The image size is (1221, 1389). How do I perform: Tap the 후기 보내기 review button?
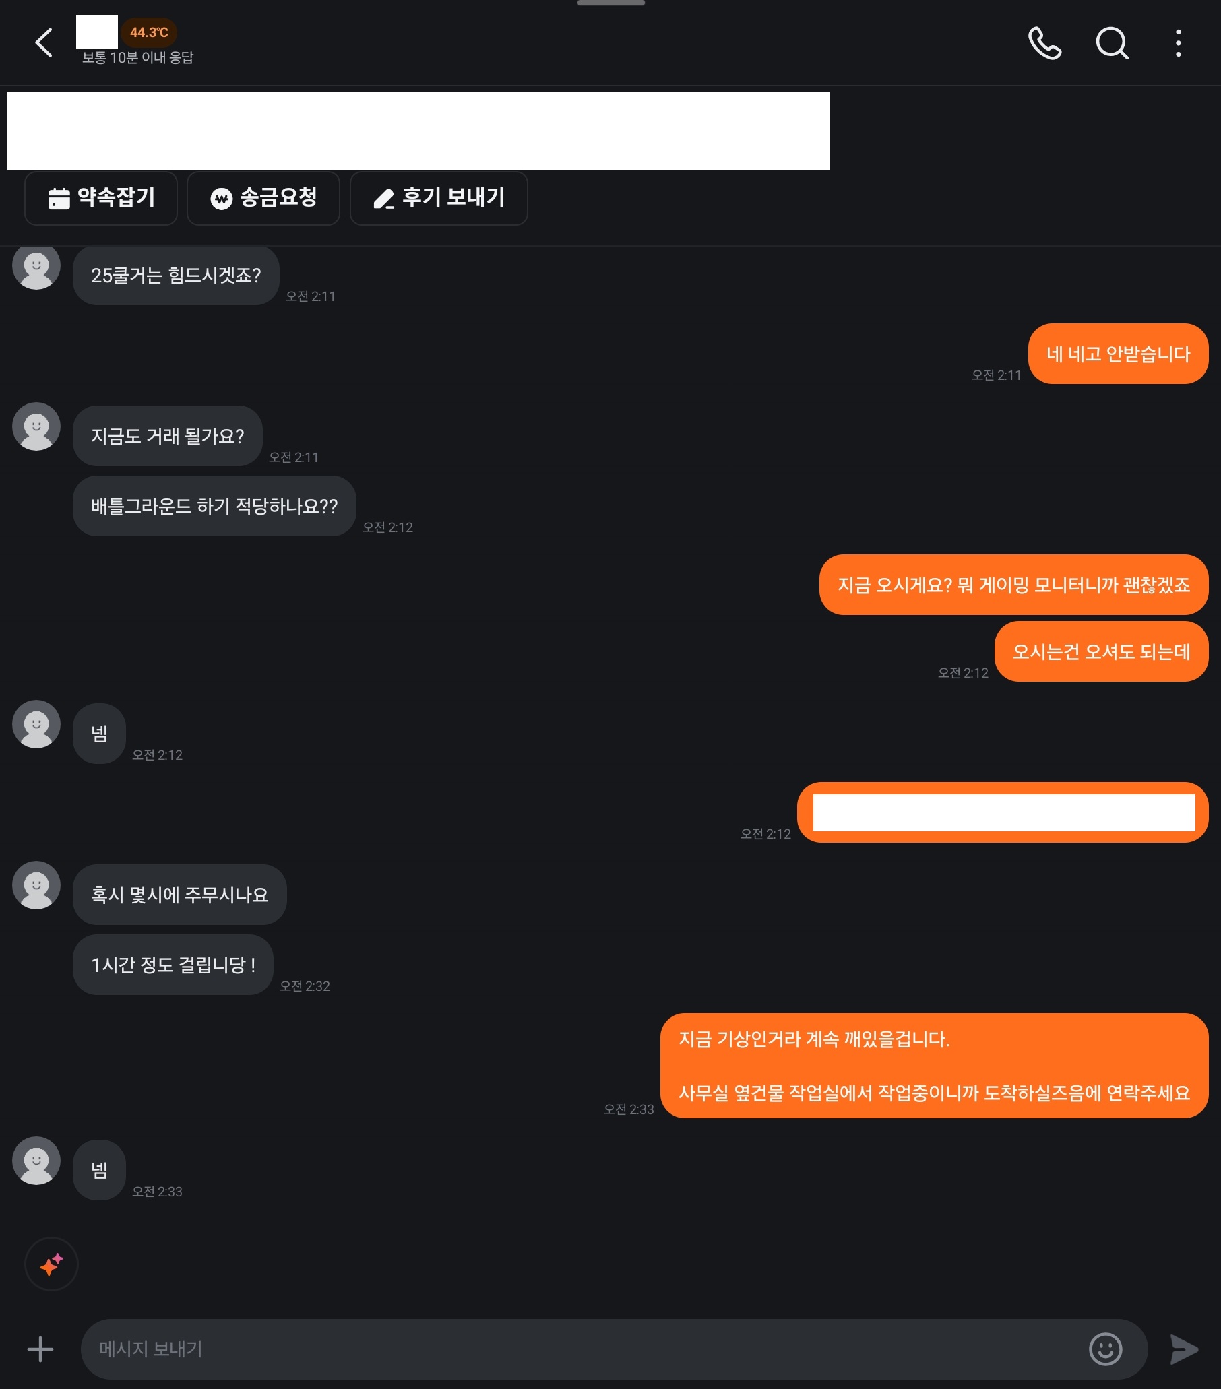coord(439,199)
